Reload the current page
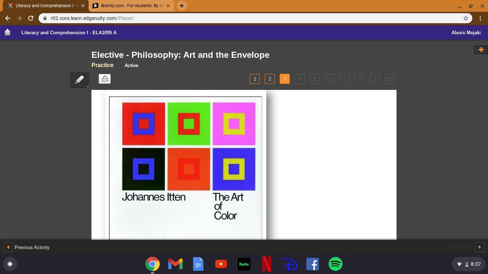 tap(31, 18)
